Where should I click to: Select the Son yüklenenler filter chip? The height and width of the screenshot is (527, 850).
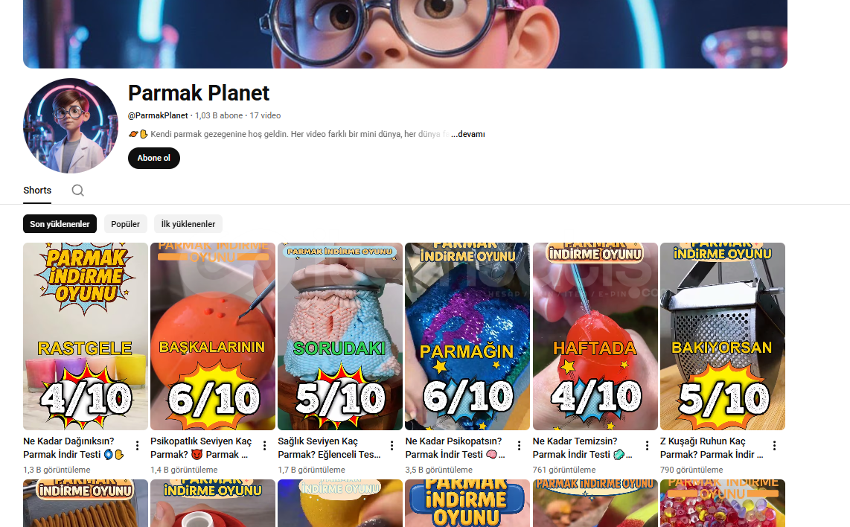pos(60,224)
